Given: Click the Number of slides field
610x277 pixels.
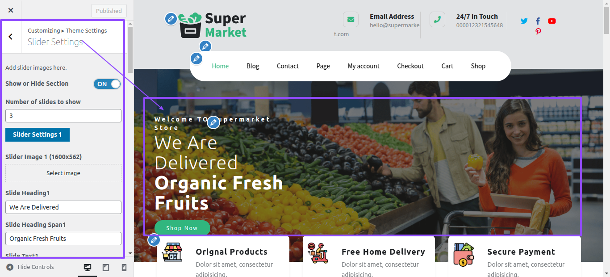Looking at the screenshot, I should point(63,116).
